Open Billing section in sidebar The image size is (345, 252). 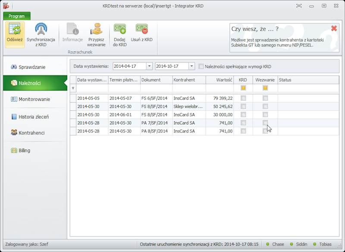coord(35,150)
